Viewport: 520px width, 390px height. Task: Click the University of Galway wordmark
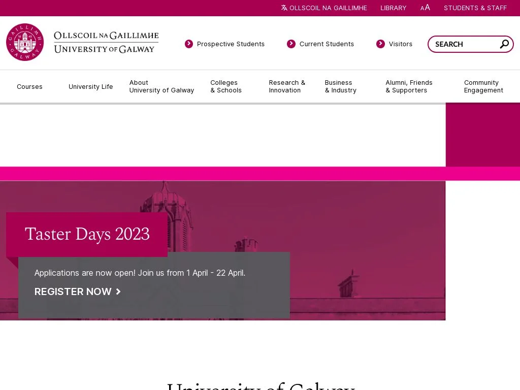pos(106,42)
